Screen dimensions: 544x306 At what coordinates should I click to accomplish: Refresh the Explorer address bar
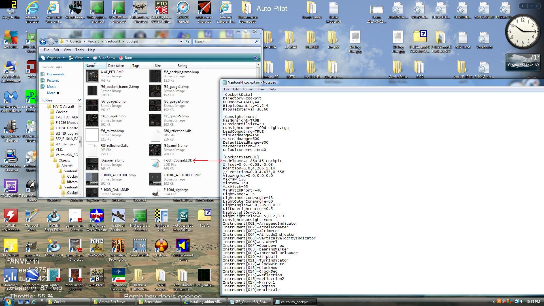point(188,41)
